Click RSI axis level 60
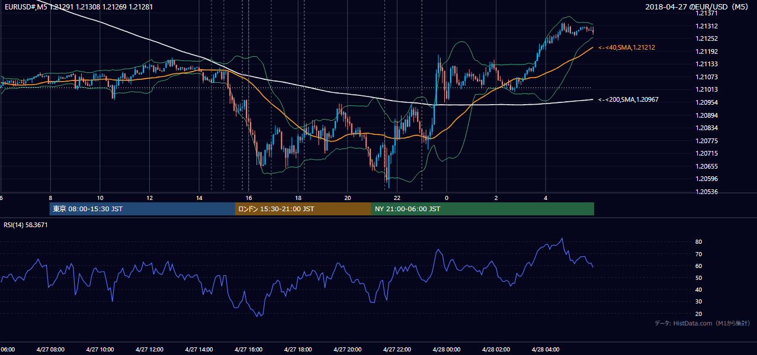757x355 pixels. click(x=698, y=266)
